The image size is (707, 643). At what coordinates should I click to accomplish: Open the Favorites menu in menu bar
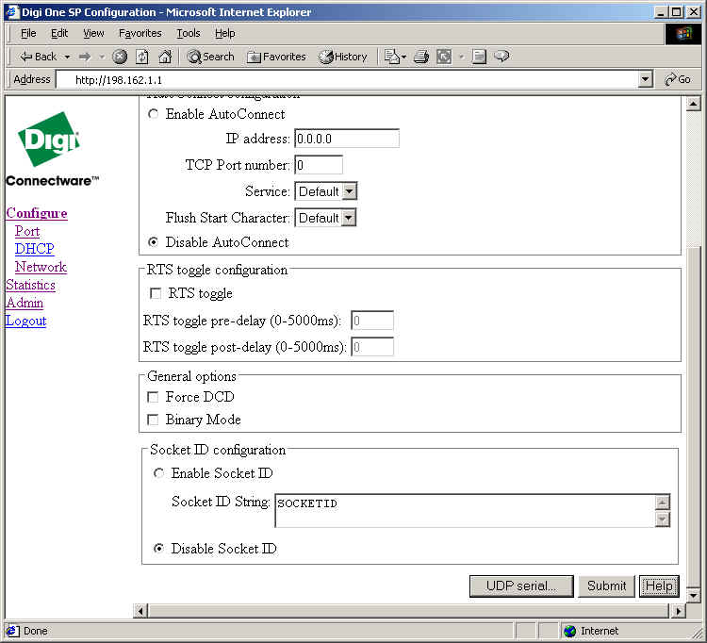[140, 33]
